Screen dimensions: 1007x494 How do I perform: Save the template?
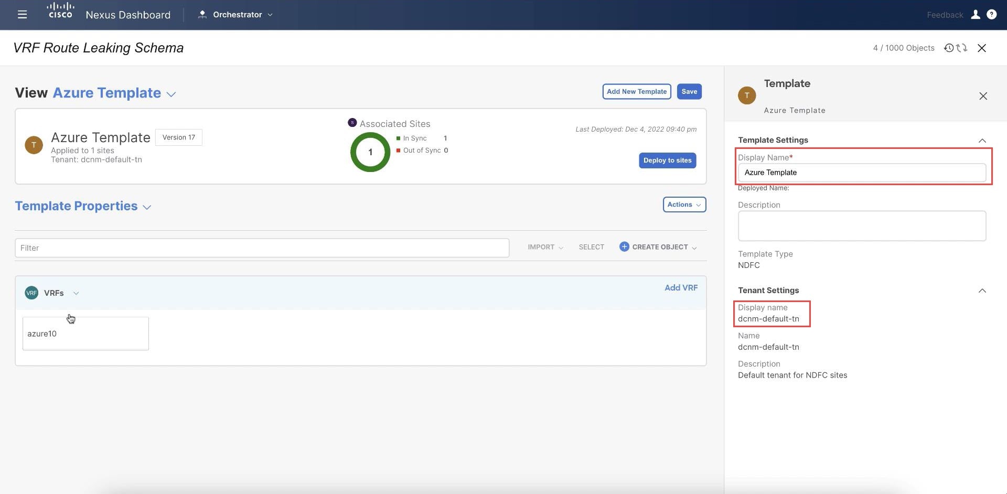[689, 91]
